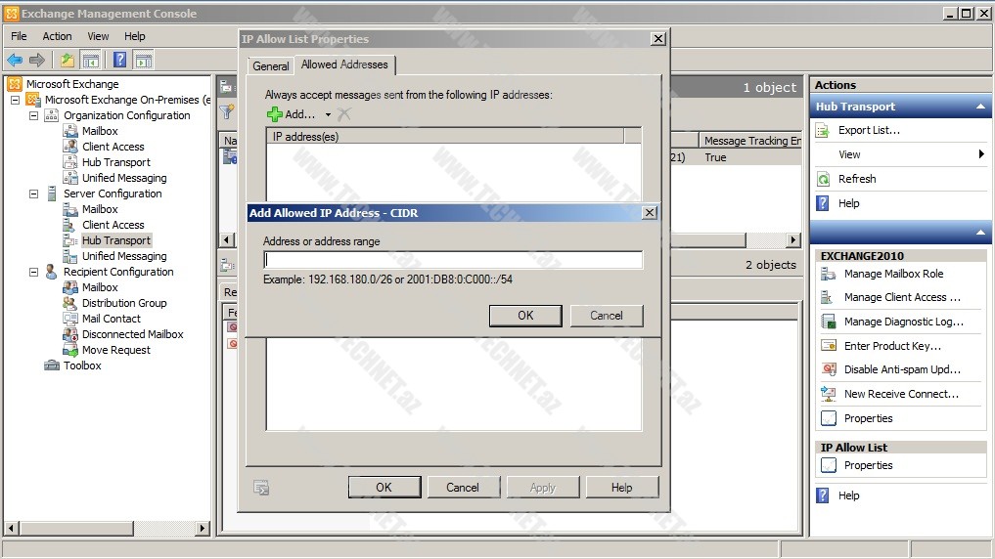Click the Export List icon in Actions

click(824, 130)
